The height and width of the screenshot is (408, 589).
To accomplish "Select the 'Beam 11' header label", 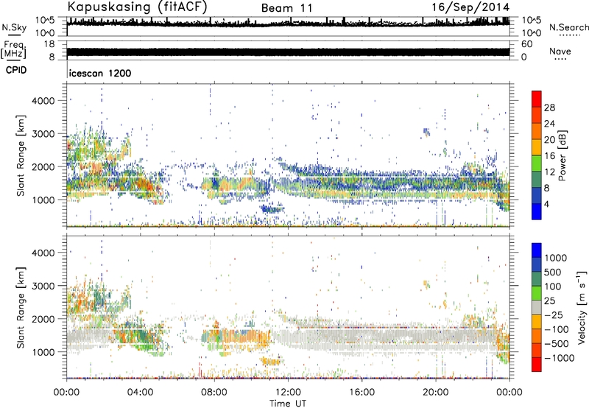I will [286, 8].
